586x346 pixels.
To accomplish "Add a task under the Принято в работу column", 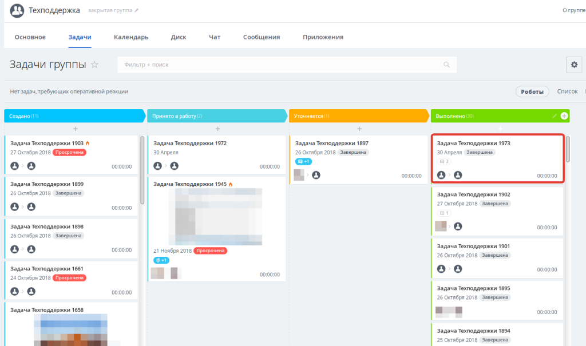I will (x=217, y=129).
